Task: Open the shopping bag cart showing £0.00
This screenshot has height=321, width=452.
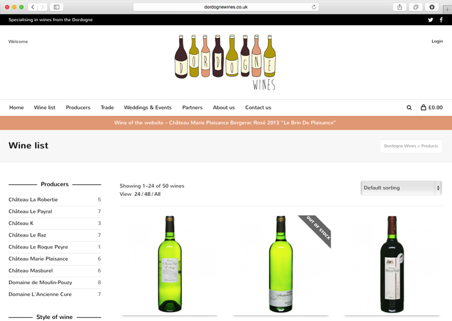Action: (x=431, y=108)
